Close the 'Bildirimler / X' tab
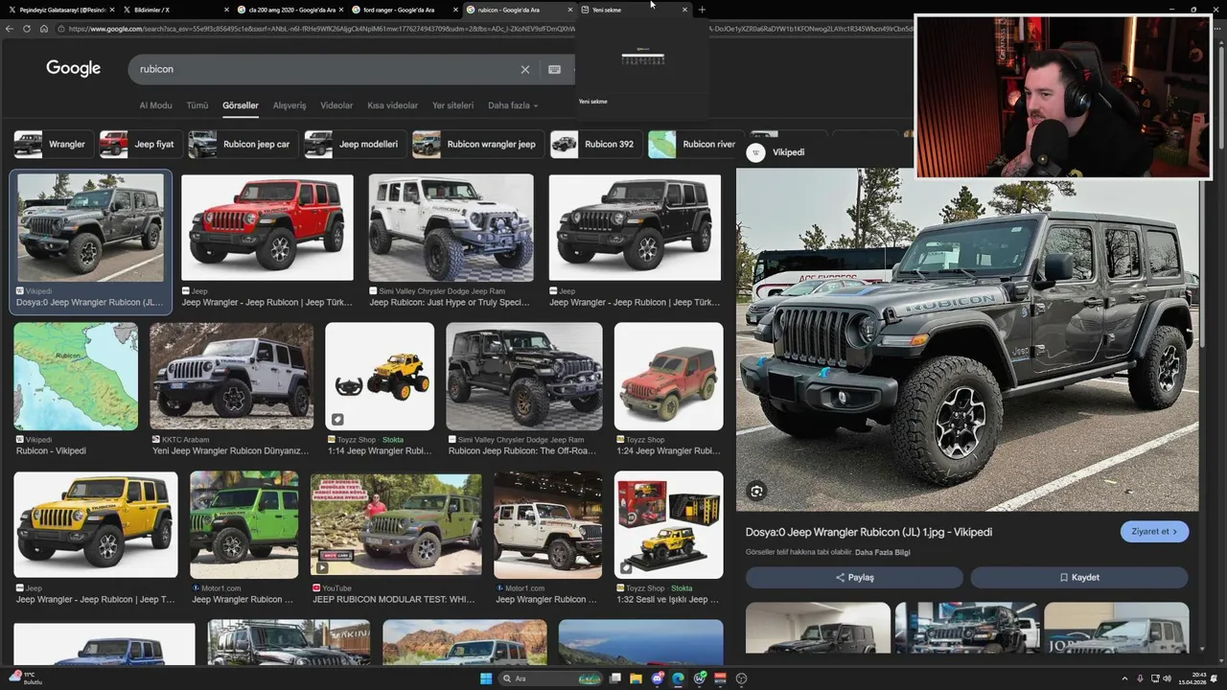This screenshot has width=1227, height=690. point(226,10)
